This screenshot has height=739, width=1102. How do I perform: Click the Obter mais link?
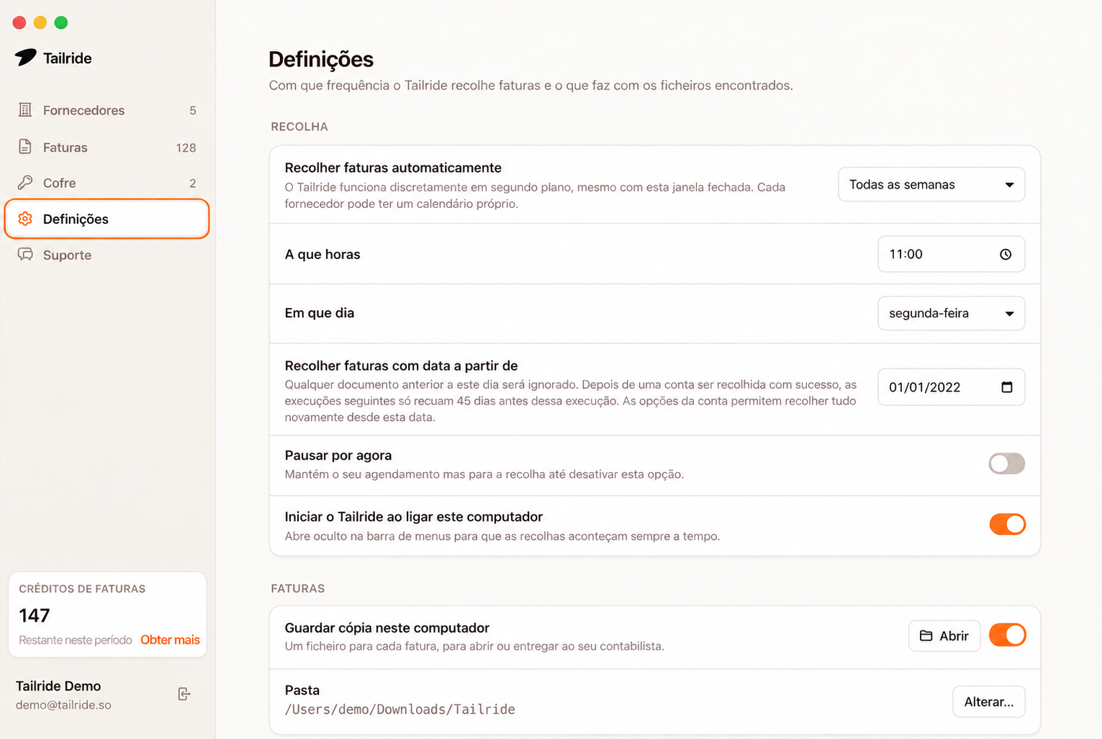point(170,640)
